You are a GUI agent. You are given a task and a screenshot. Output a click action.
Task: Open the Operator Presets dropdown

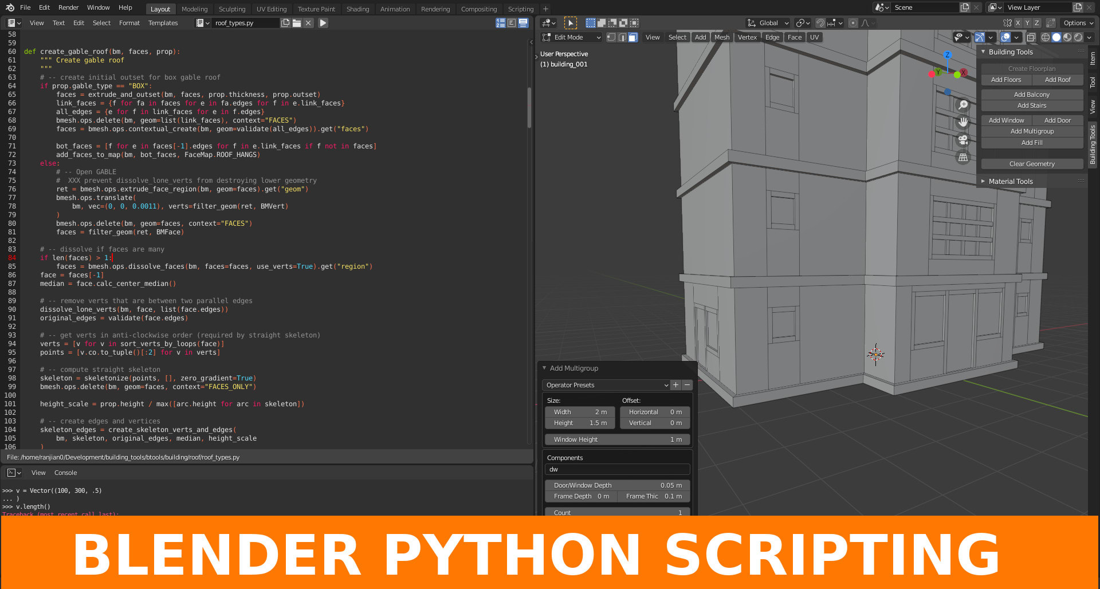pyautogui.click(x=606, y=385)
